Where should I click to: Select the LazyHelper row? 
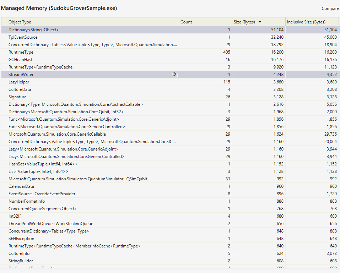[x=170, y=82]
